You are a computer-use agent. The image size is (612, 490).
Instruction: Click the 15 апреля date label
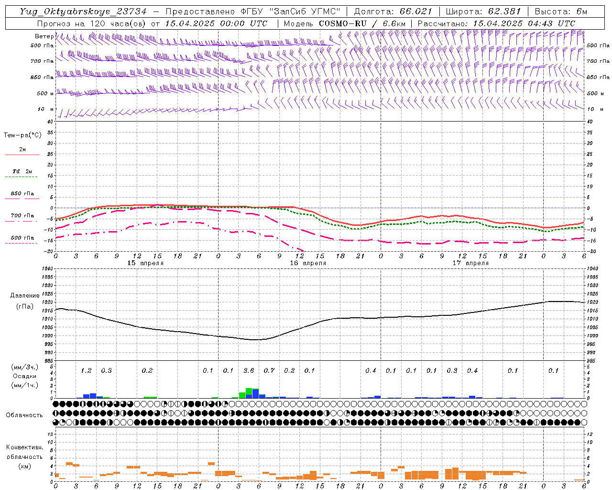[x=145, y=263]
